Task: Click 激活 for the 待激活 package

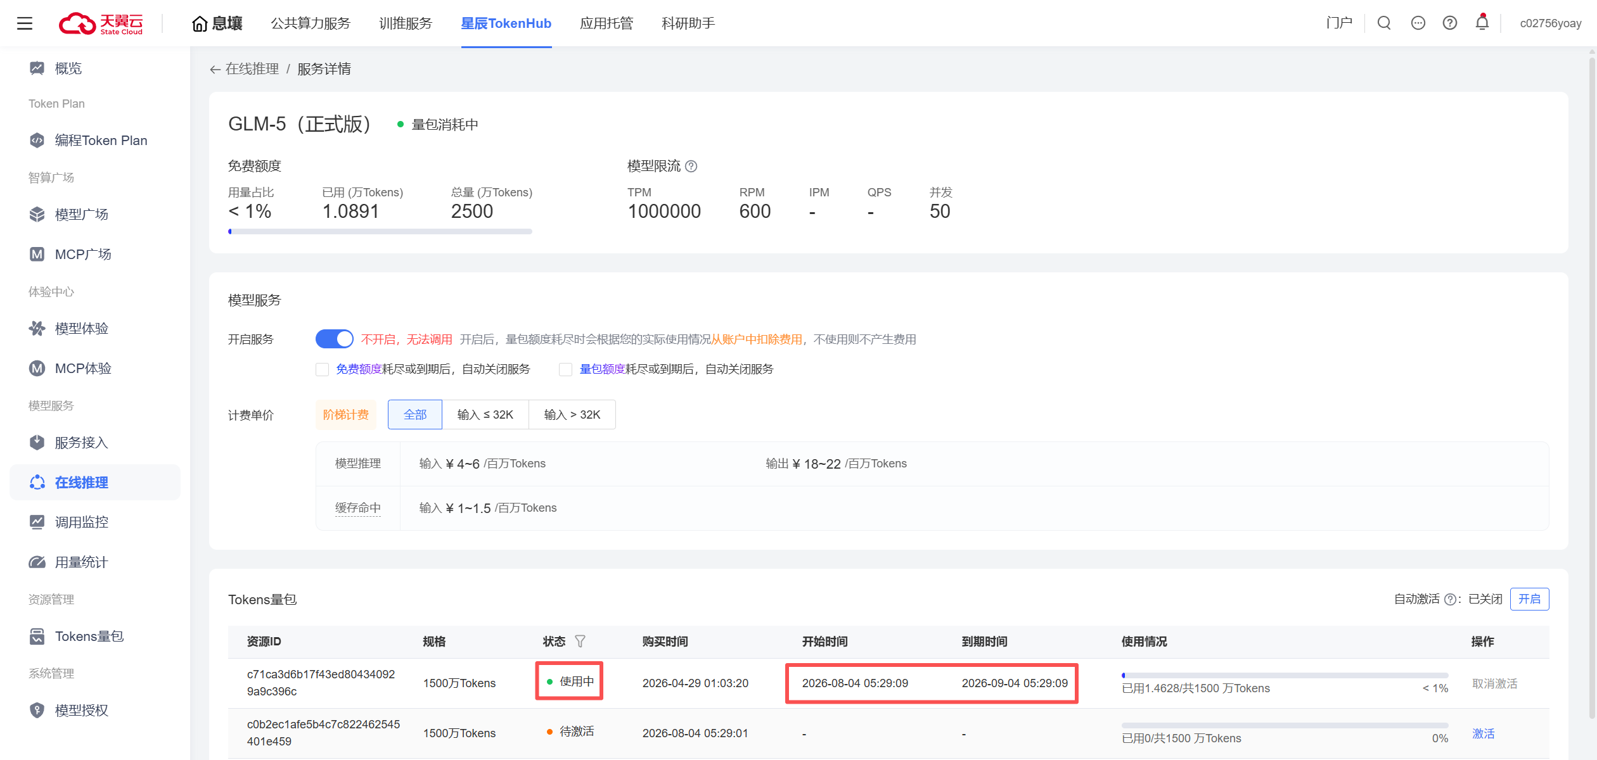Action: point(1483,733)
